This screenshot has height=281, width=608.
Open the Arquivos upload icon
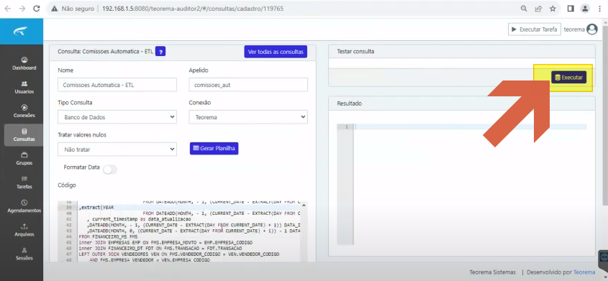click(24, 226)
